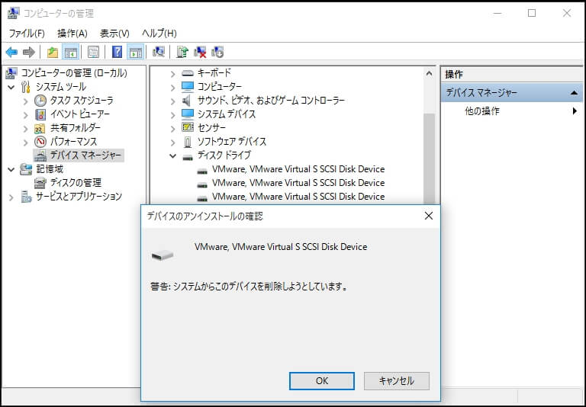Select the ディスク ドライブ category label
Image resolution: width=586 pixels, height=407 pixels.
point(224,155)
